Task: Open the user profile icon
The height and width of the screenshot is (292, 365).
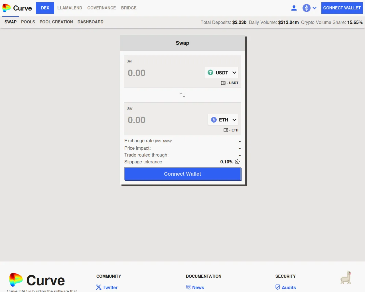Action: [294, 8]
